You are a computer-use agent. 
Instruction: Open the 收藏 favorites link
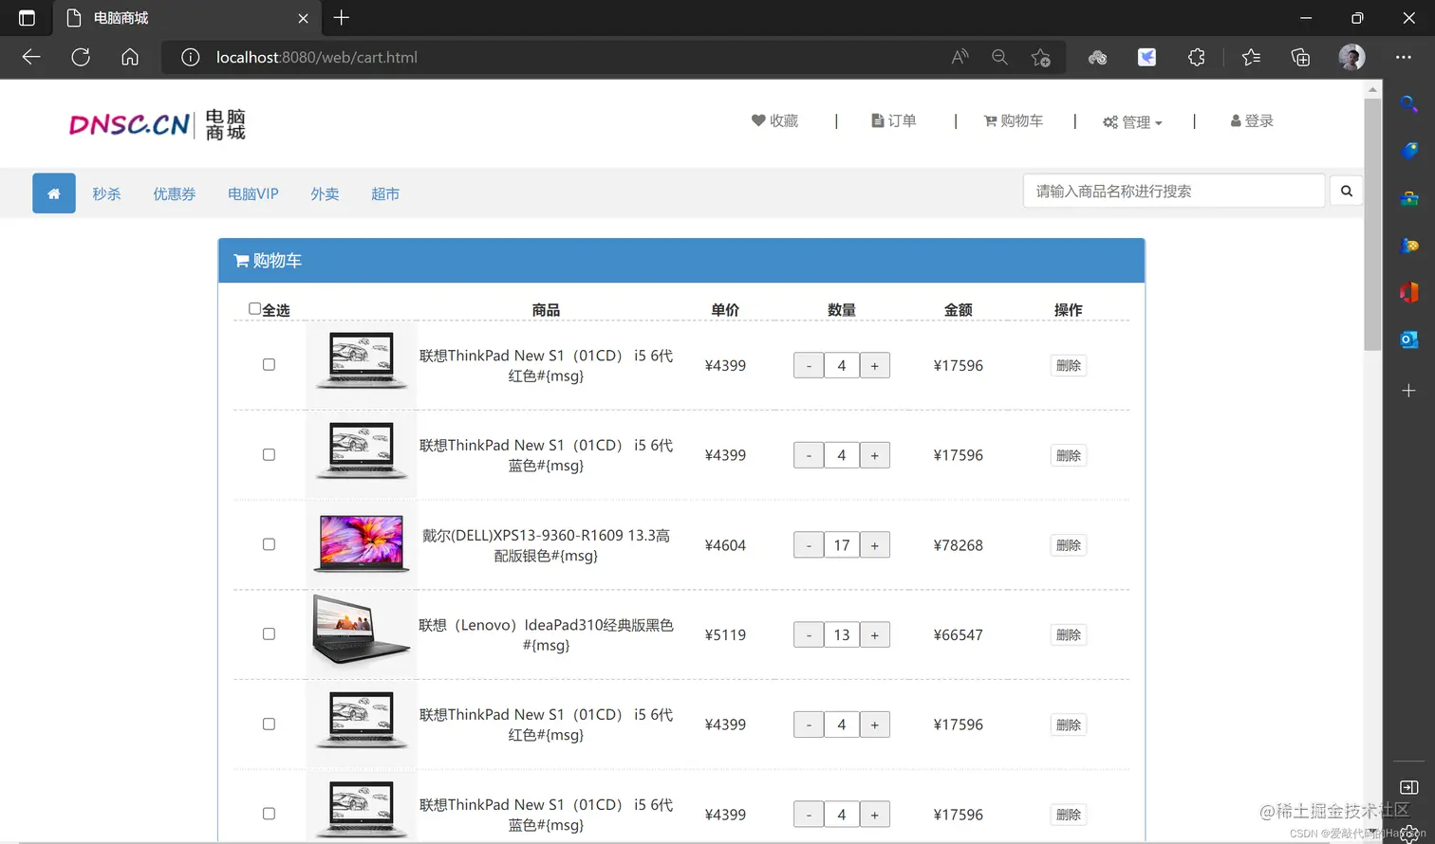pyautogui.click(x=774, y=120)
